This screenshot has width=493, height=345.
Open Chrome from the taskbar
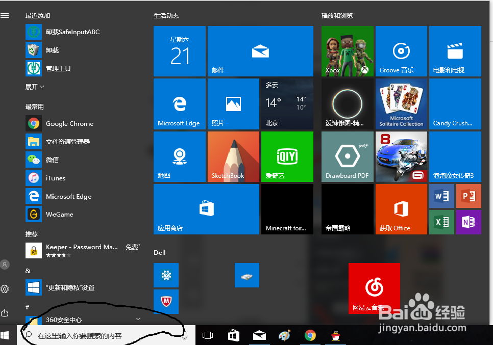coord(310,335)
